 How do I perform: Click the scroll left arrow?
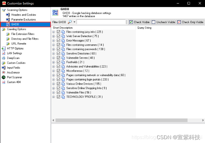(x=53, y=120)
